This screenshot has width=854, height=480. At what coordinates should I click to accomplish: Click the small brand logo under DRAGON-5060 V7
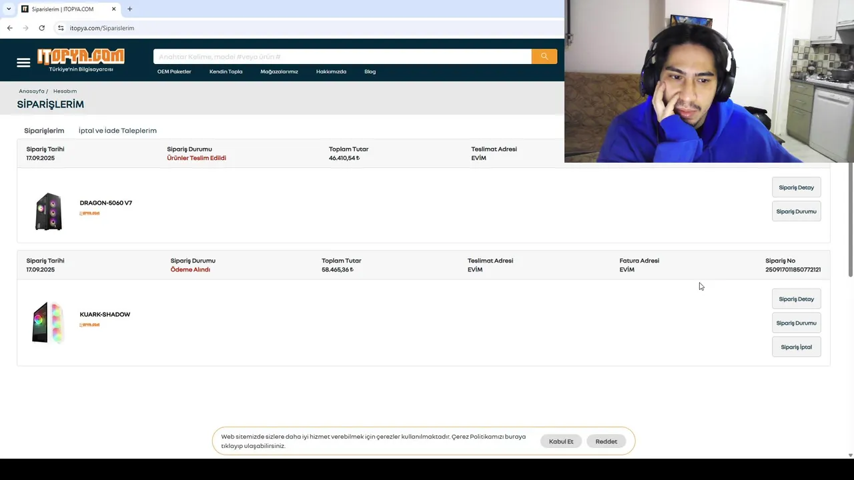coord(89,213)
